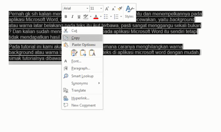Image resolution: width=221 pixels, height=132 pixels.
Task: Open the font name dropdown arrow
Action: 87,8
